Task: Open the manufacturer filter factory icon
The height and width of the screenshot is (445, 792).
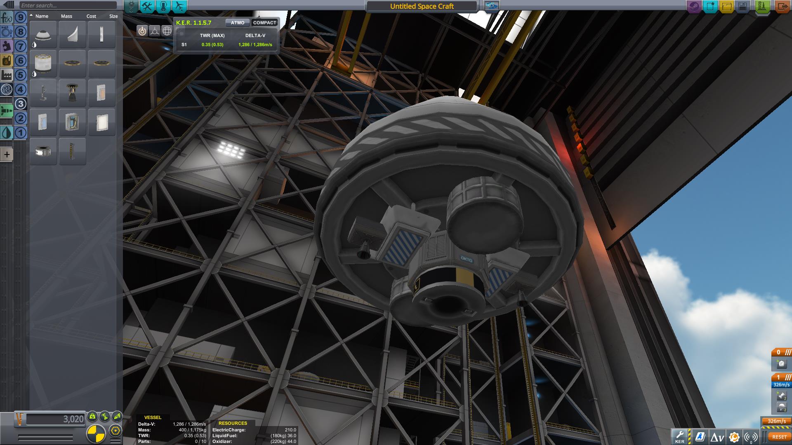Action: coord(7,75)
